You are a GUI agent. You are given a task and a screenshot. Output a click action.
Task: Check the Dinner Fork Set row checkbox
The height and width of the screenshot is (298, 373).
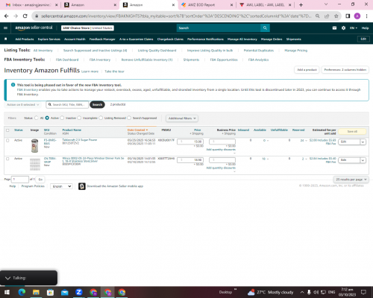[7, 159]
